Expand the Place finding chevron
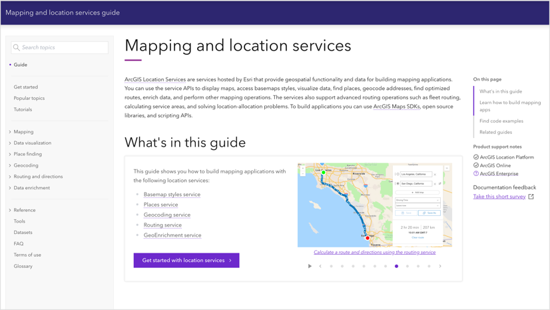The width and height of the screenshot is (550, 310). click(10, 154)
